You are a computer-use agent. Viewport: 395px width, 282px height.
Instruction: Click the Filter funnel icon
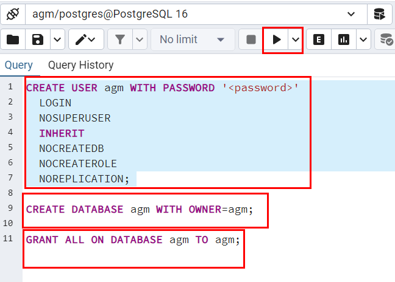[x=120, y=40]
